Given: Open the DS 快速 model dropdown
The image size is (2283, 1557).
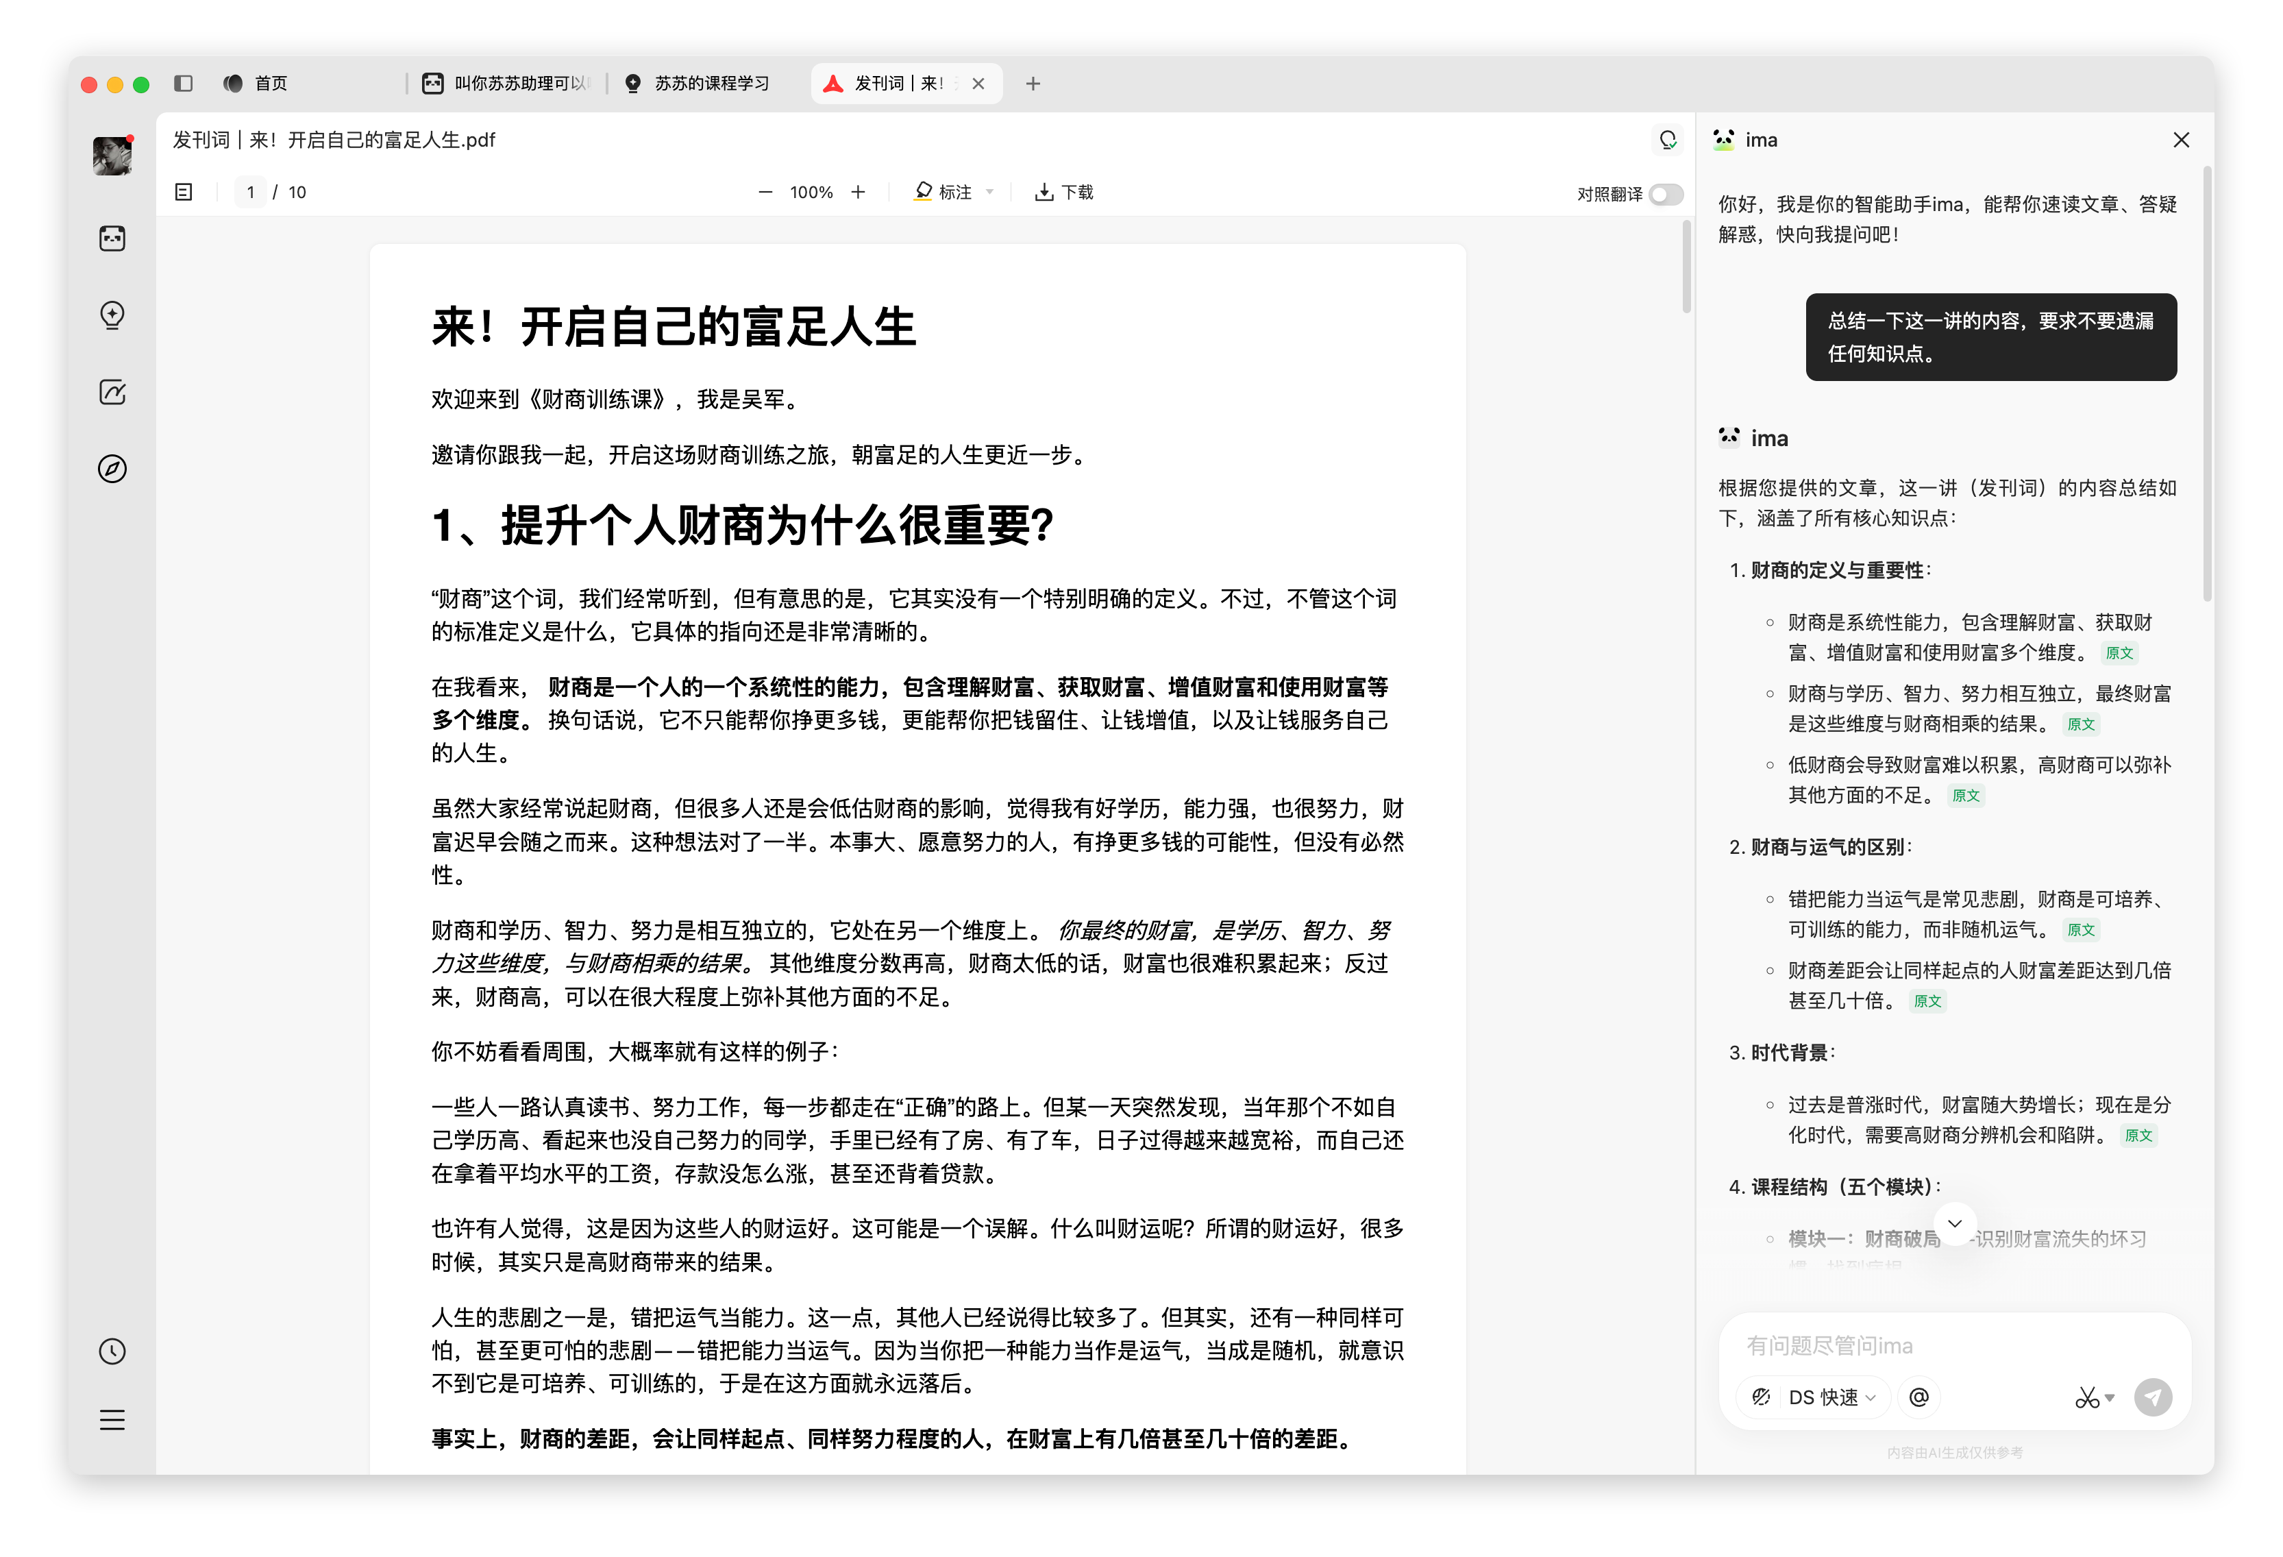Looking at the screenshot, I should pos(1833,1397).
